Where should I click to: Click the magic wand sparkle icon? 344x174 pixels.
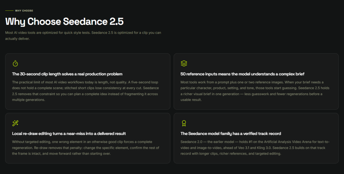[15, 123]
